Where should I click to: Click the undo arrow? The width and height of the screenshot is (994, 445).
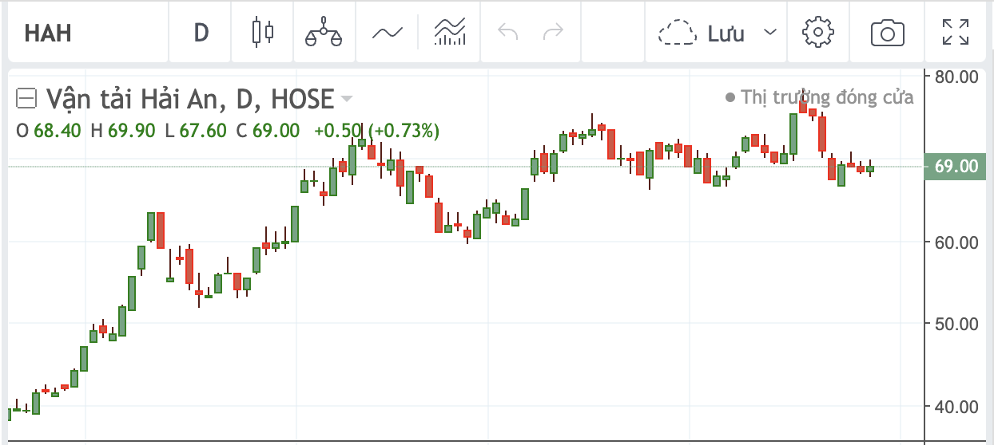click(x=507, y=33)
